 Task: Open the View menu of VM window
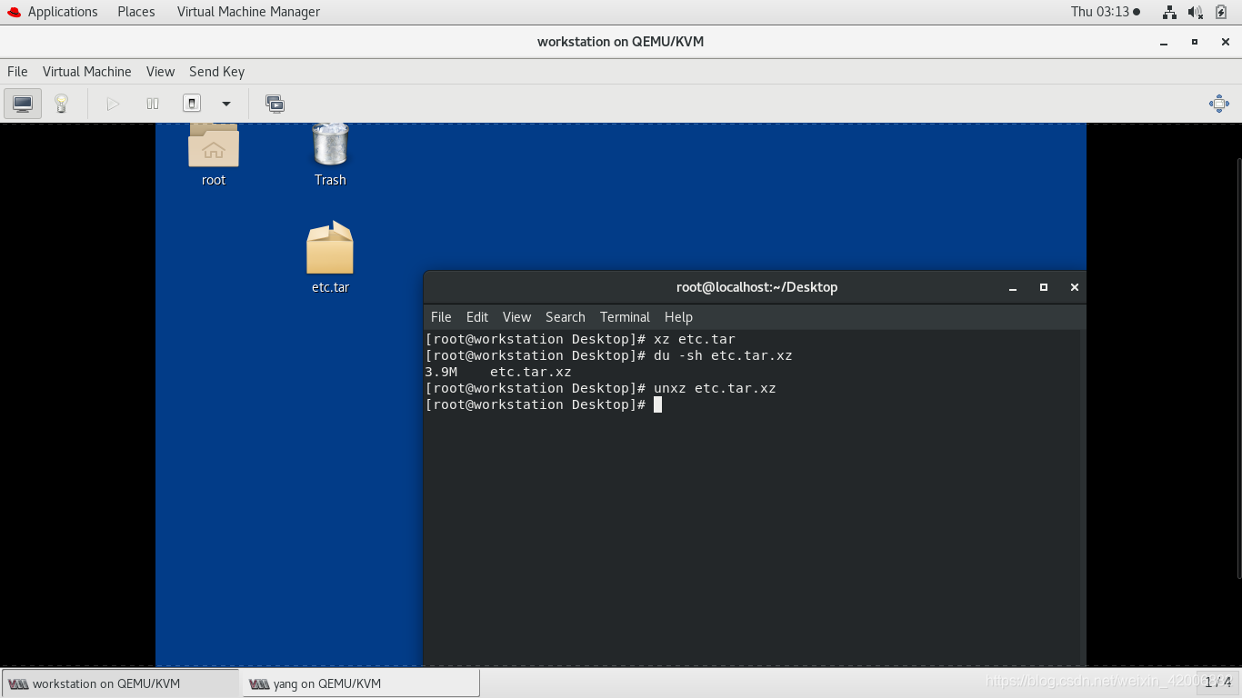pyautogui.click(x=160, y=72)
